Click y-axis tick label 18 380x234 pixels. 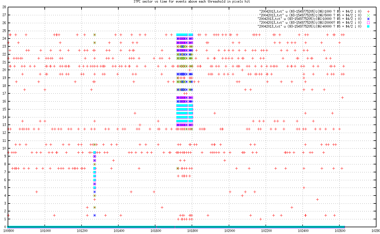[4, 86]
